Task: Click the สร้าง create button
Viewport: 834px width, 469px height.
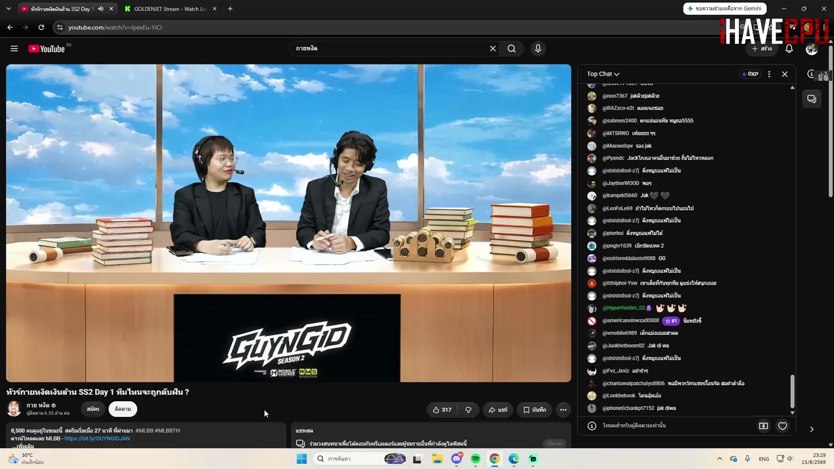Action: pyautogui.click(x=762, y=49)
